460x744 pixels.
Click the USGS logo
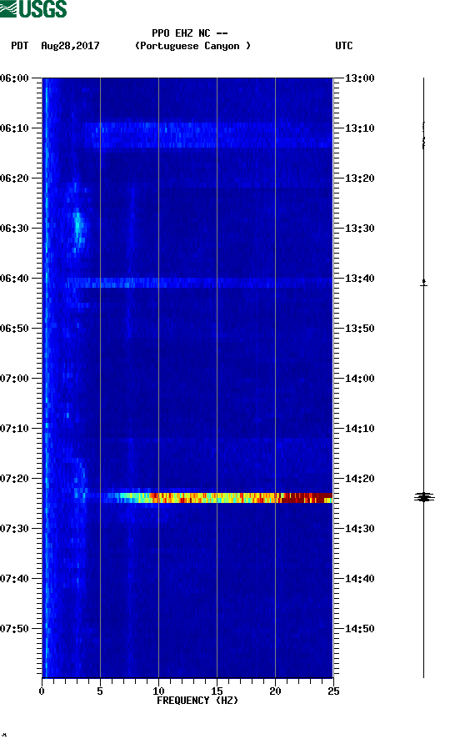pos(33,8)
